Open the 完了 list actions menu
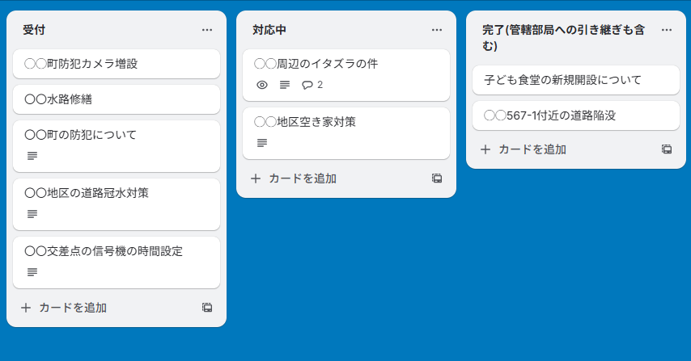 (x=667, y=30)
